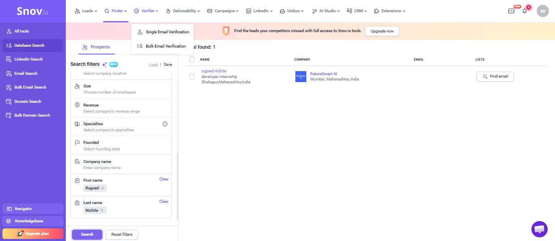
Task: Open FutureSmart AI company link
Action: [323, 74]
